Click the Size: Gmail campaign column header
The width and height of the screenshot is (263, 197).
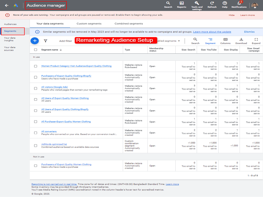[x=253, y=50]
